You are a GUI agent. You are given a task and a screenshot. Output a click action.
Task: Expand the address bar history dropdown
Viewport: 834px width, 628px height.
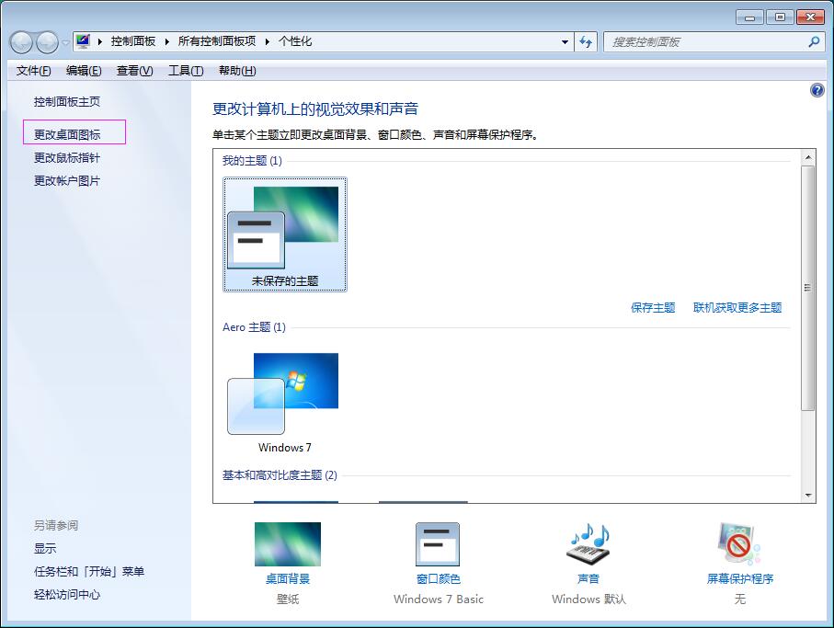[x=566, y=41]
